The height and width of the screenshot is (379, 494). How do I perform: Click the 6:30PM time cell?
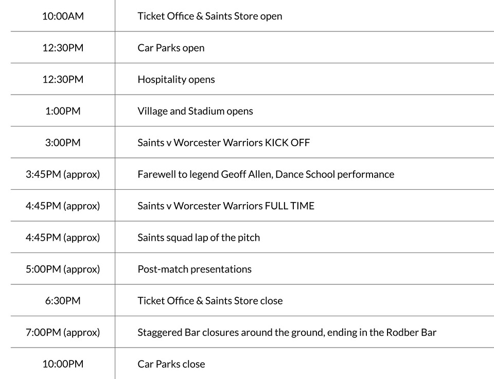coord(63,301)
